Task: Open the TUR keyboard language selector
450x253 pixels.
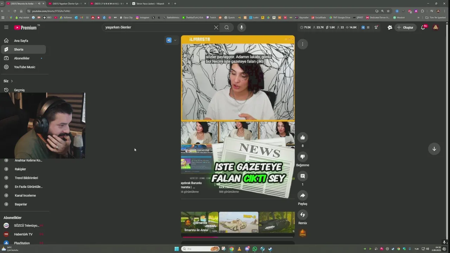Action: [417, 249]
